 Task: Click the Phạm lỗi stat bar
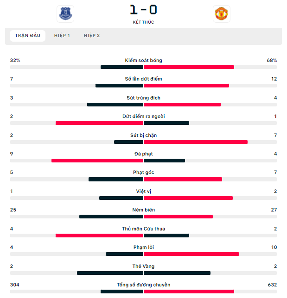tap(143, 254)
